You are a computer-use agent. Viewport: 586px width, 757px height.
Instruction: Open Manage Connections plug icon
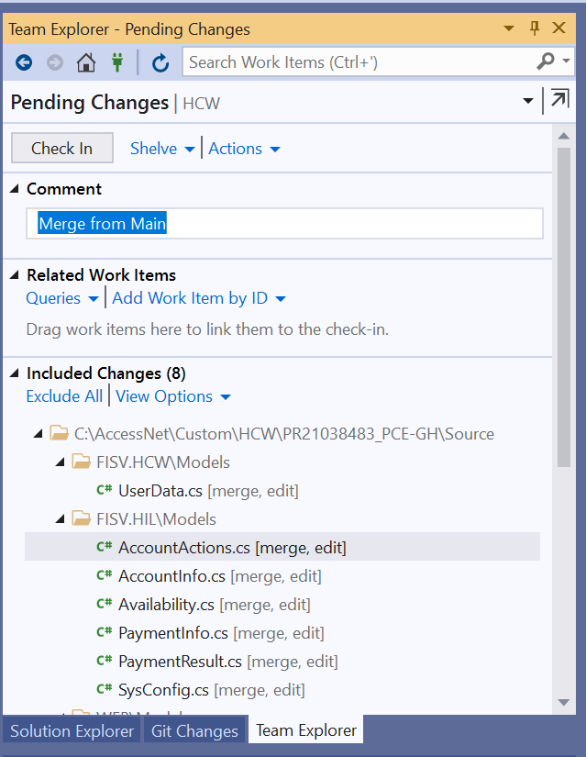click(x=116, y=62)
